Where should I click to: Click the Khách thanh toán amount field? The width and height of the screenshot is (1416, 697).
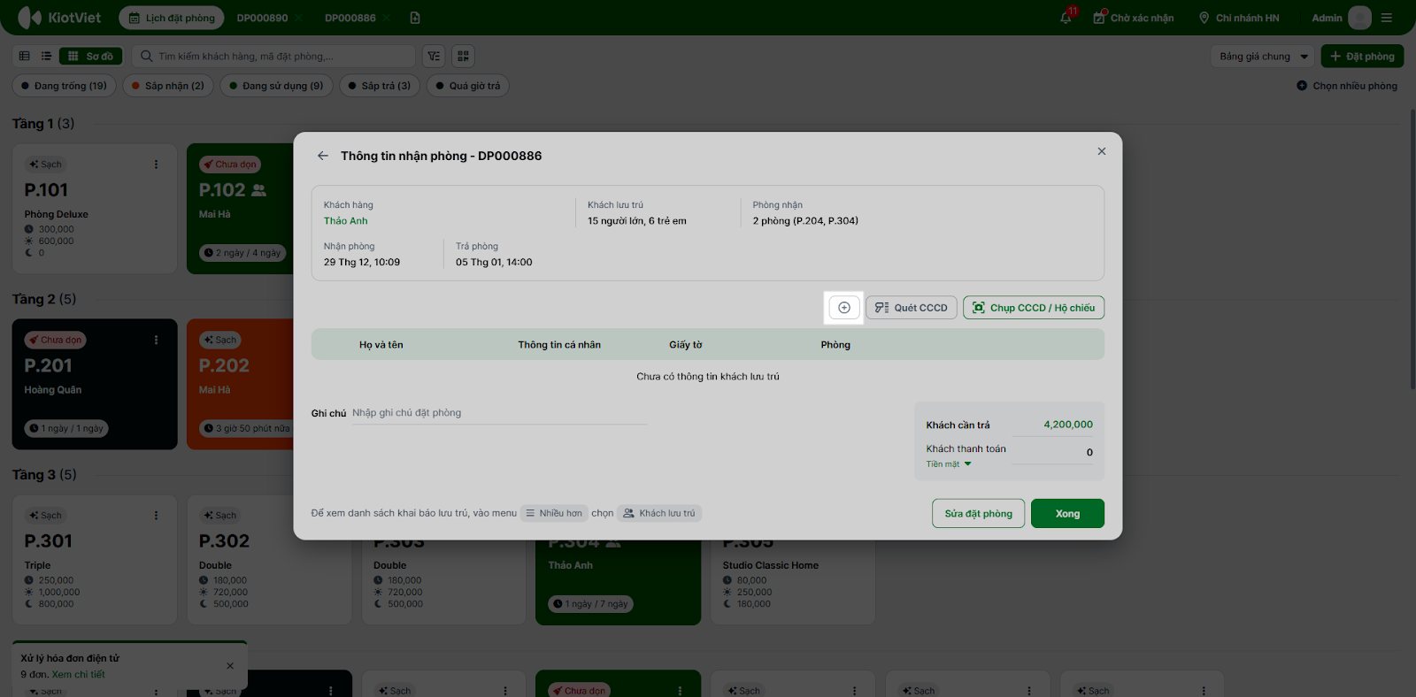coord(1053,452)
